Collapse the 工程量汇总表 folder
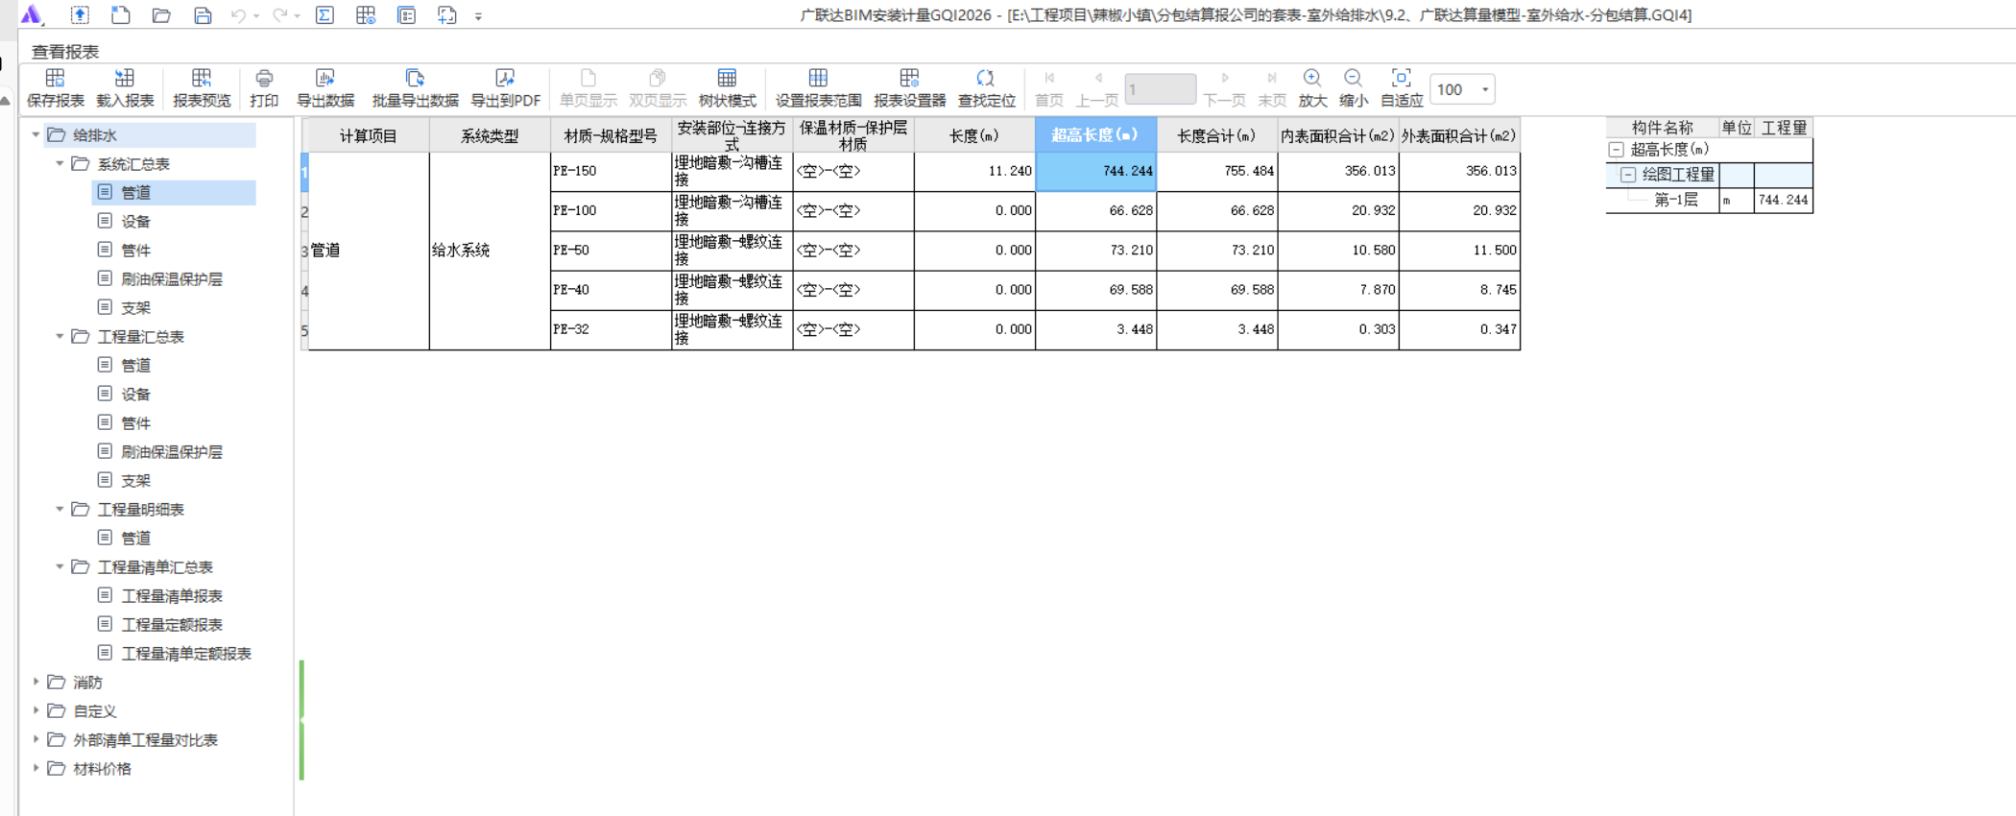Viewport: 2016px width, 816px height. pyautogui.click(x=60, y=336)
